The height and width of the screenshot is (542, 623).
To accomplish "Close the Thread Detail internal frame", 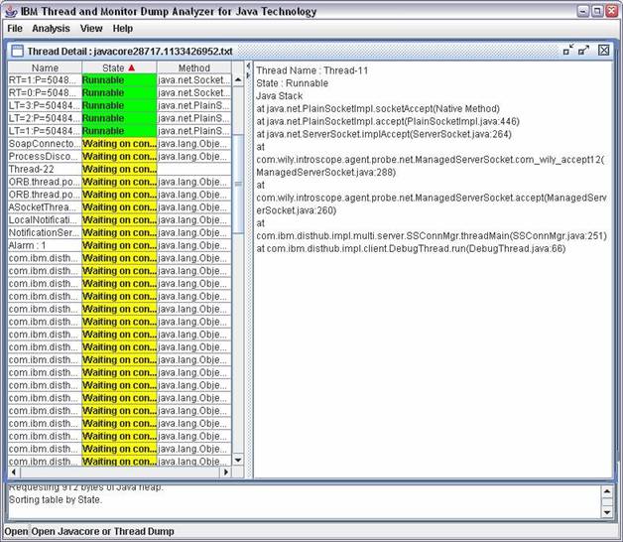I will (603, 50).
